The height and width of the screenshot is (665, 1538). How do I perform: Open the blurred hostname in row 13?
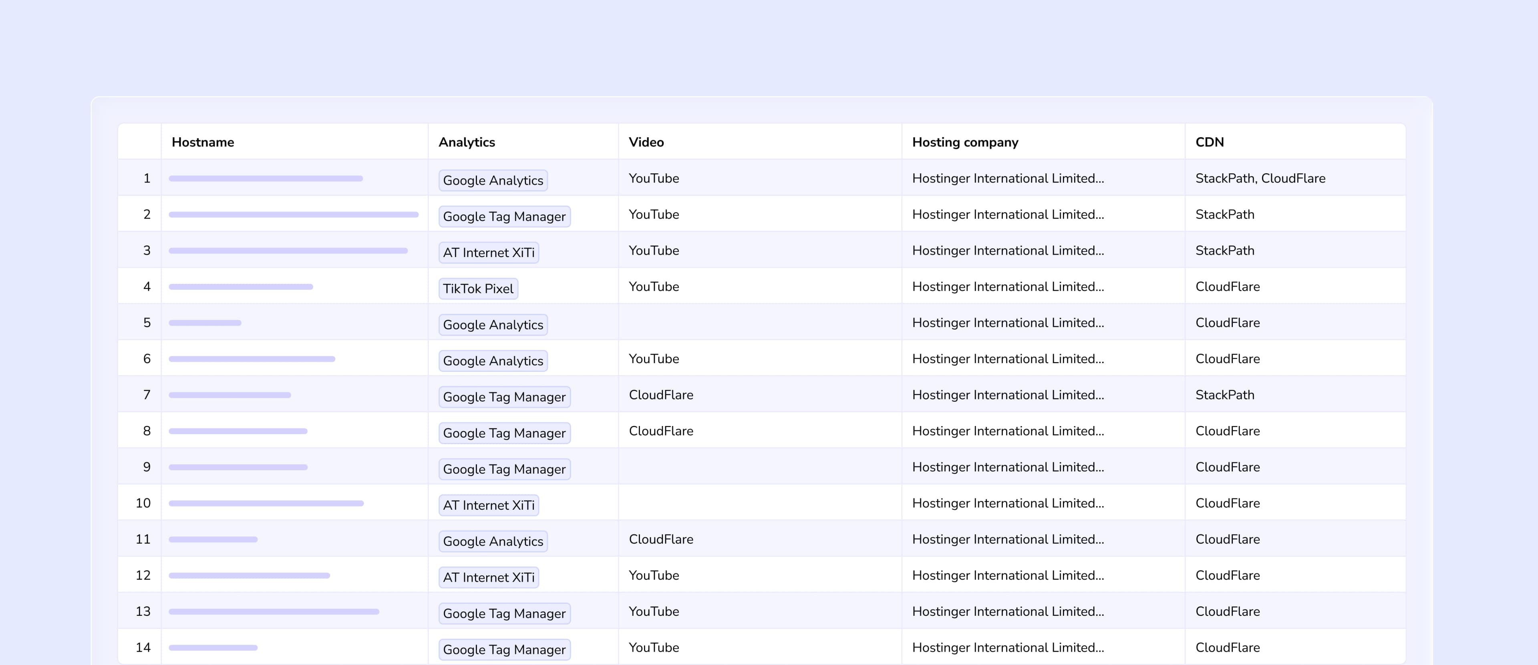pos(274,612)
